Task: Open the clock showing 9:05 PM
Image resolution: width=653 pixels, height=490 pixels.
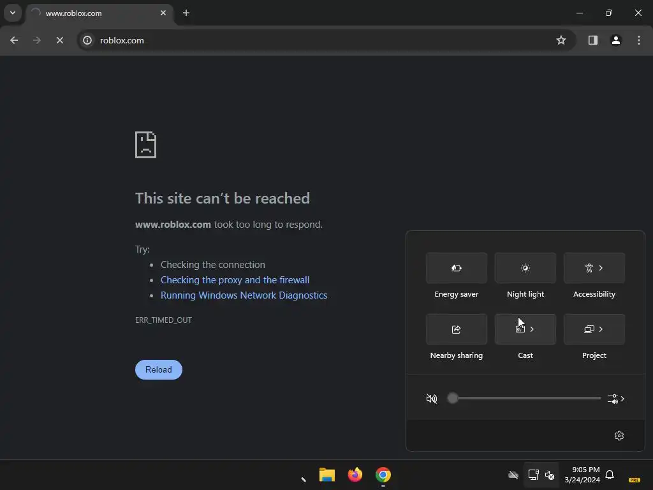Action: click(x=582, y=475)
